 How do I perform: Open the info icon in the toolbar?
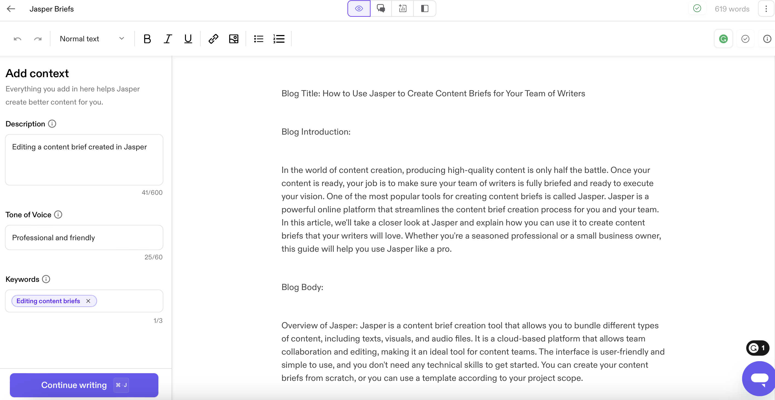click(767, 39)
